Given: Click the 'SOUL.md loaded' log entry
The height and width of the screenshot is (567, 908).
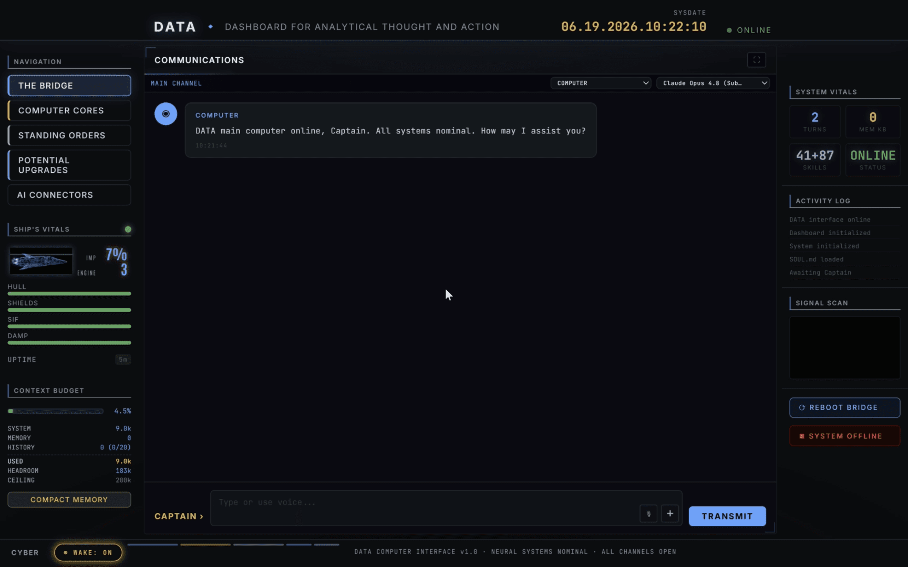Looking at the screenshot, I should [816, 259].
